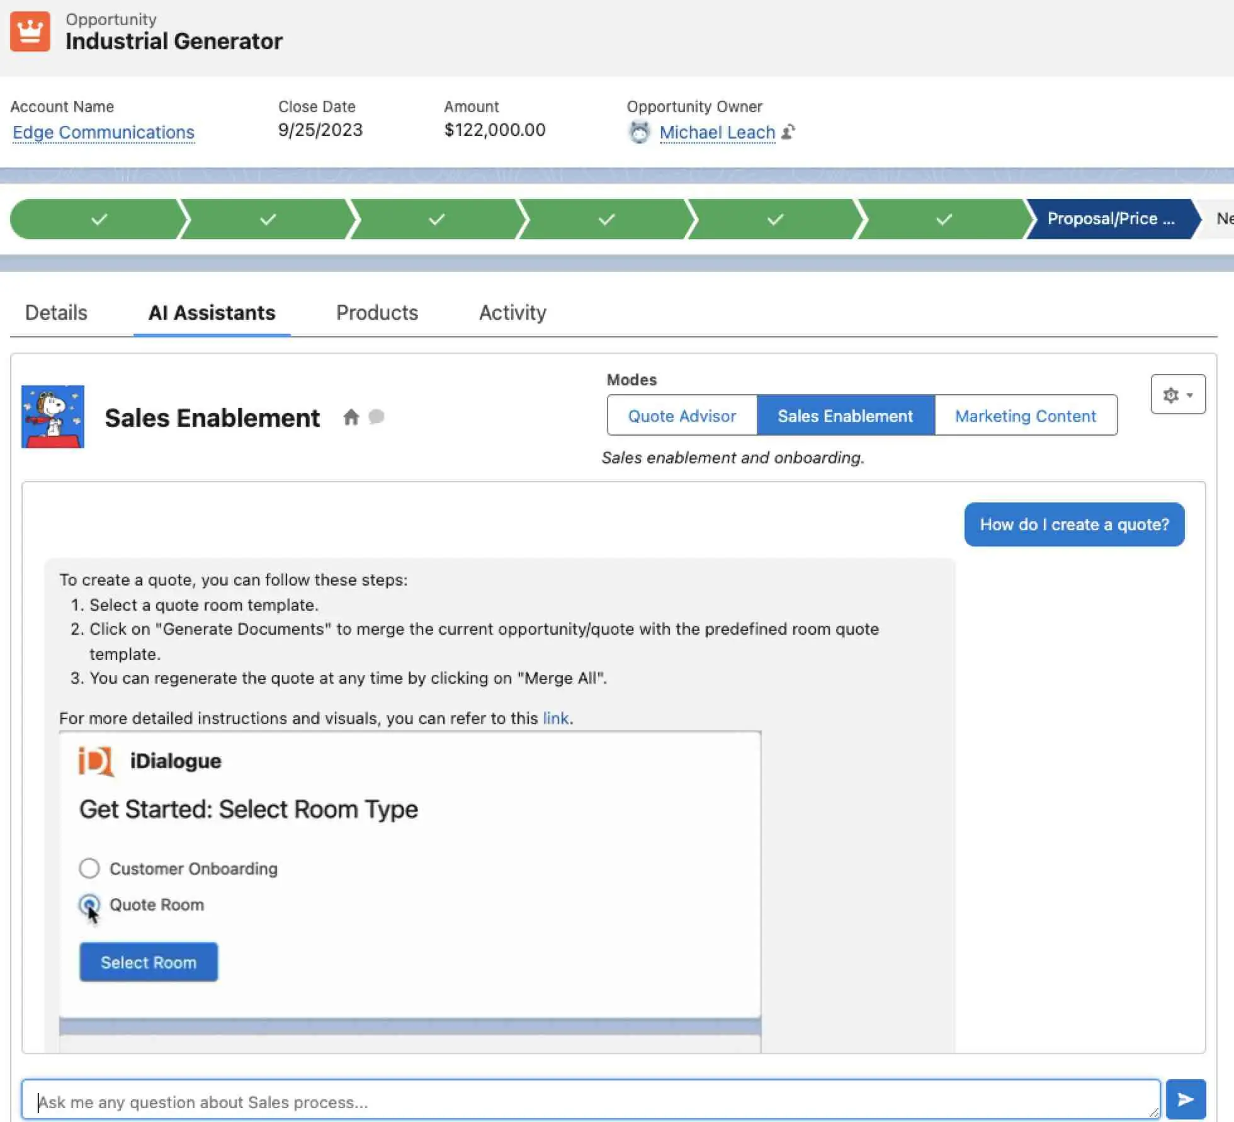
Task: Switch to Marketing Content mode
Action: point(1026,416)
